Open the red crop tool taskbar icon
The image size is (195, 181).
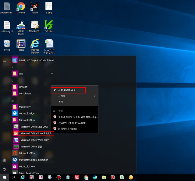(x=77, y=177)
